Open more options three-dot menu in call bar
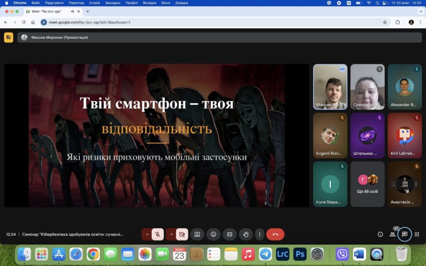 click(x=260, y=234)
